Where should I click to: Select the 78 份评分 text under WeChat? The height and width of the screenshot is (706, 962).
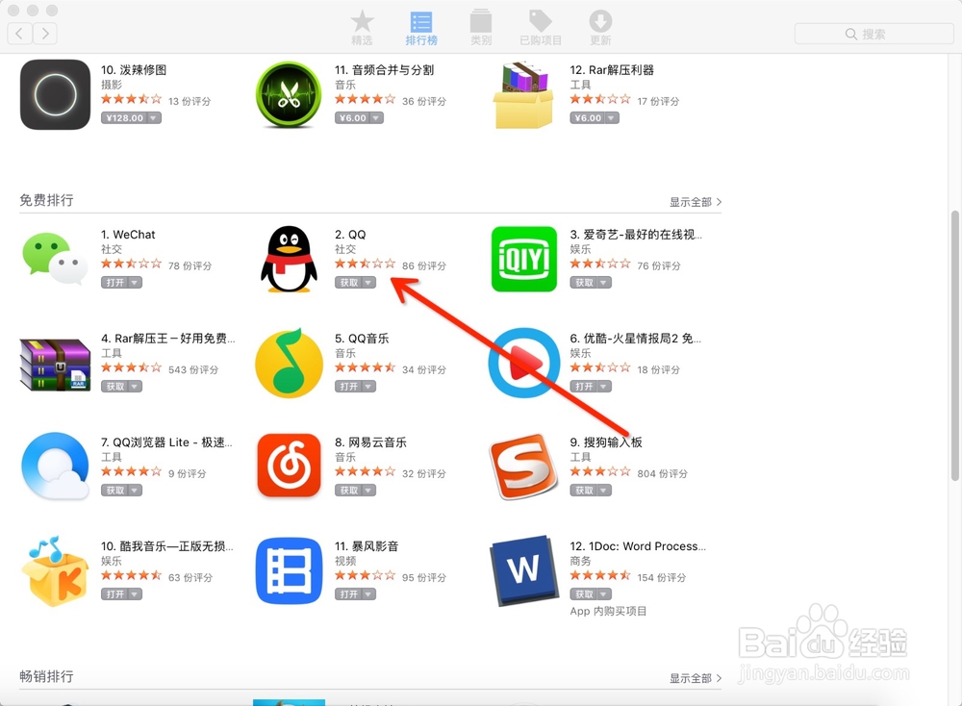[x=190, y=265]
